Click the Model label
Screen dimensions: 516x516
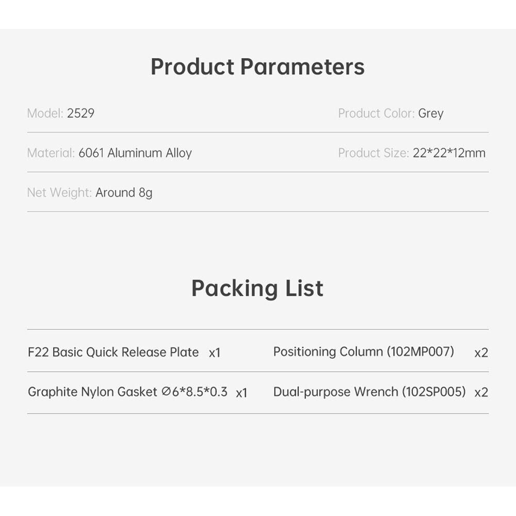pyautogui.click(x=45, y=114)
